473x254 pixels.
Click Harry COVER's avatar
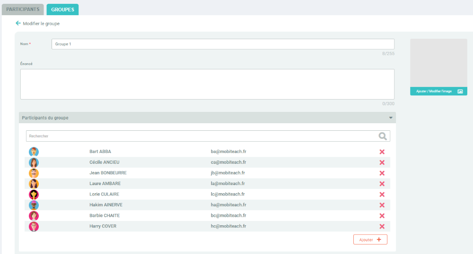(x=34, y=226)
